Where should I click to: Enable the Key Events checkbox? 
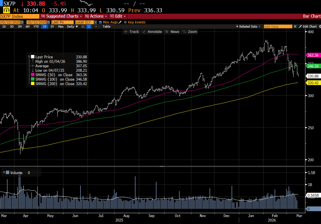125,22
